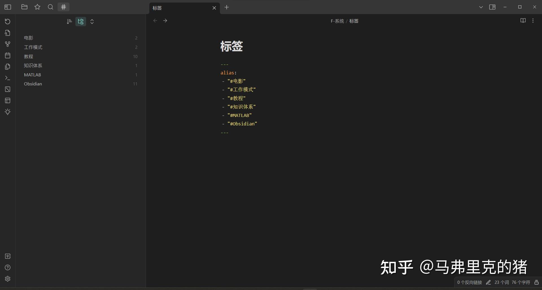Navigate back with the left arrow
Viewport: 542px width, 290px height.
(x=155, y=21)
